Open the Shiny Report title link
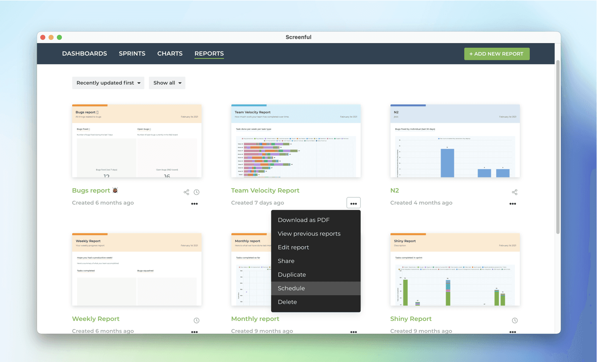 pos(411,319)
